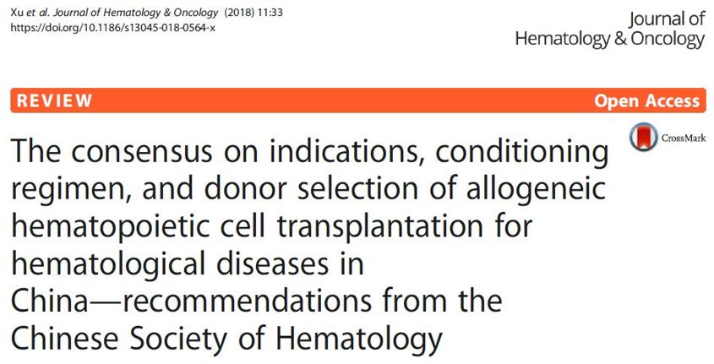The height and width of the screenshot is (364, 714).
Task: Click the '(2018) 11:33' volume info
Action: click(x=253, y=13)
